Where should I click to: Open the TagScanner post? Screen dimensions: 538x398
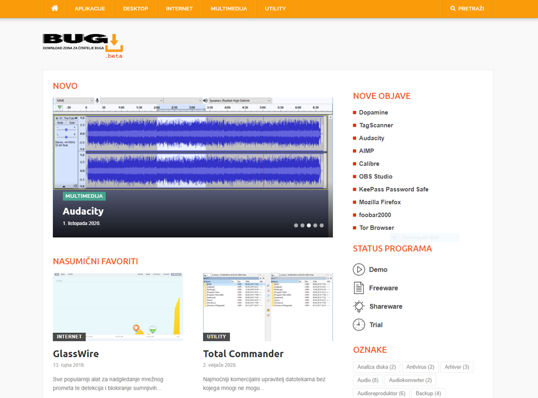(x=376, y=125)
